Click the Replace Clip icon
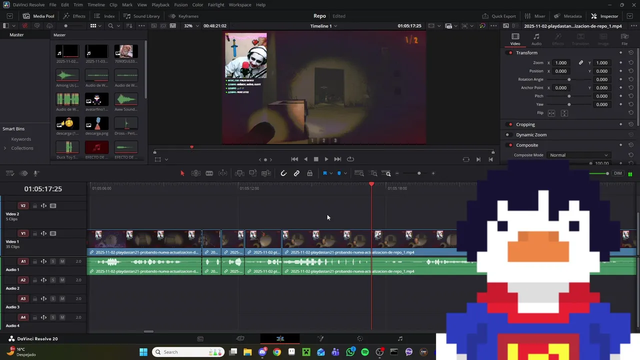640x360 pixels. [266, 173]
